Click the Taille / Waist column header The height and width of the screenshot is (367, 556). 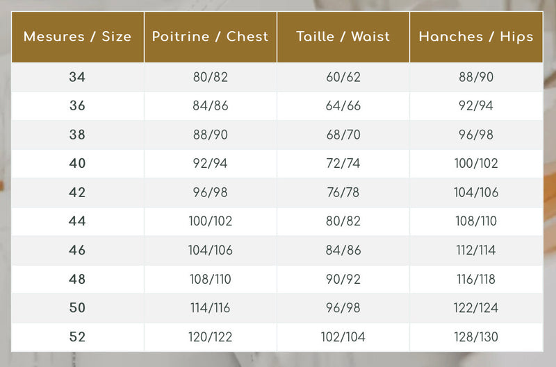[x=343, y=37]
